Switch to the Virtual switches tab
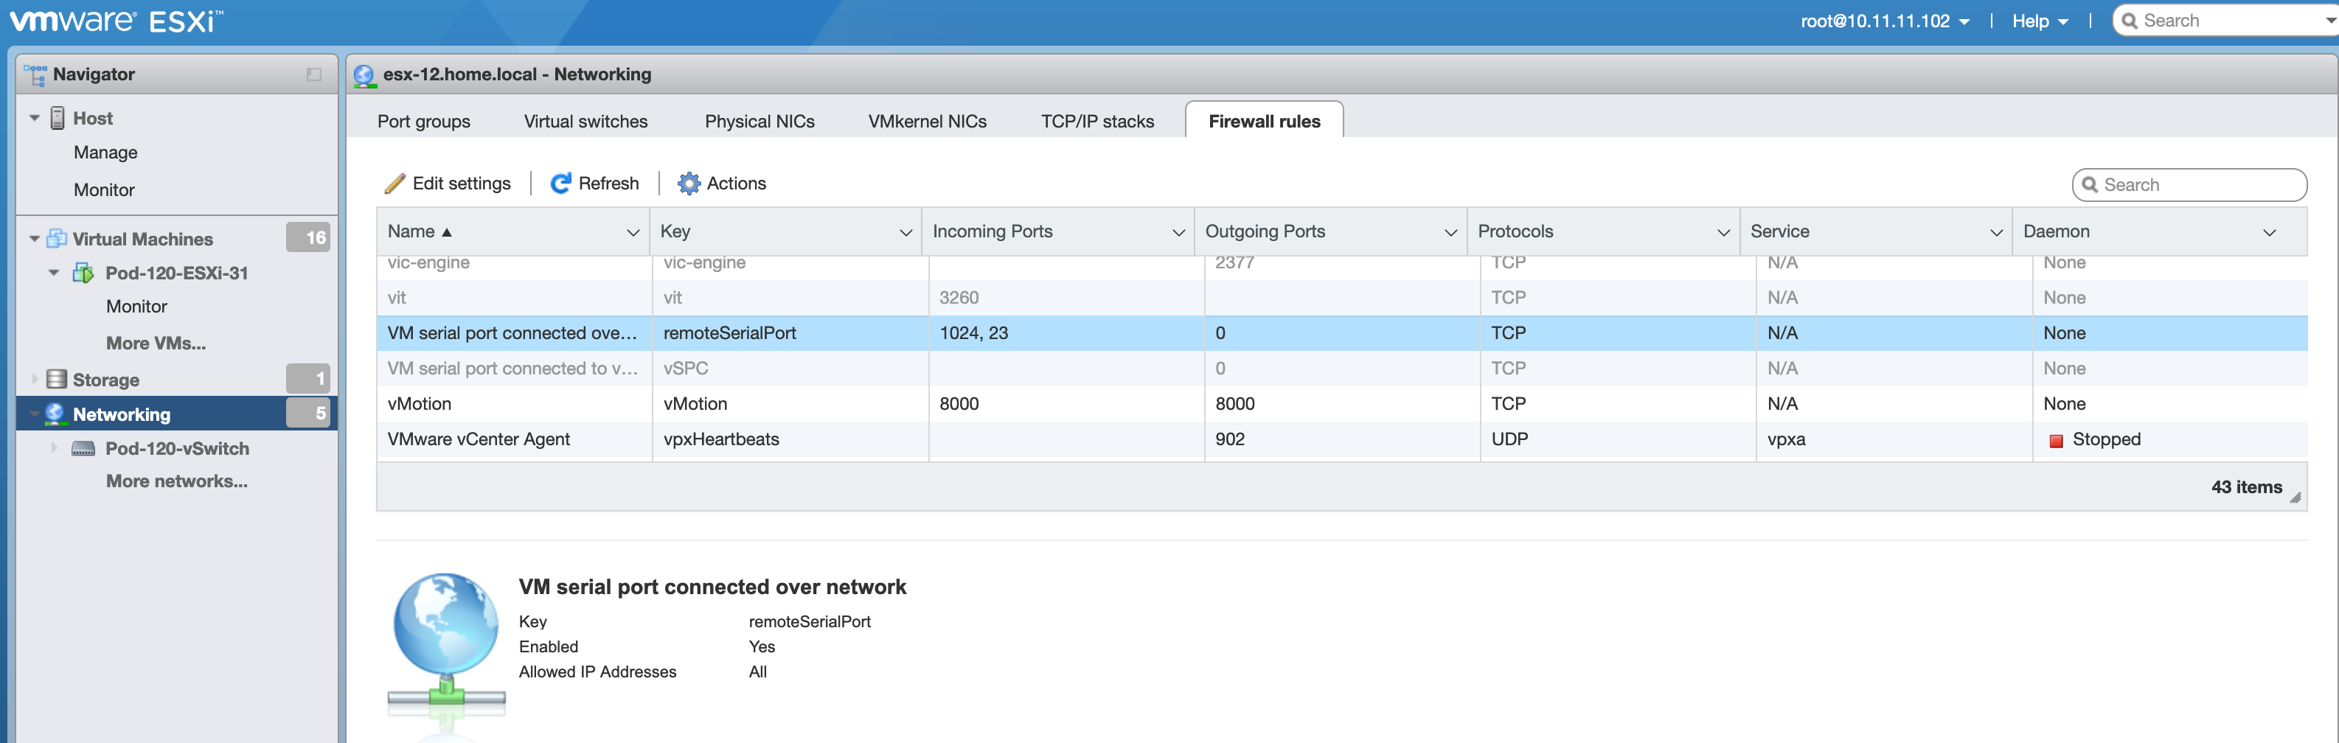 coord(585,122)
